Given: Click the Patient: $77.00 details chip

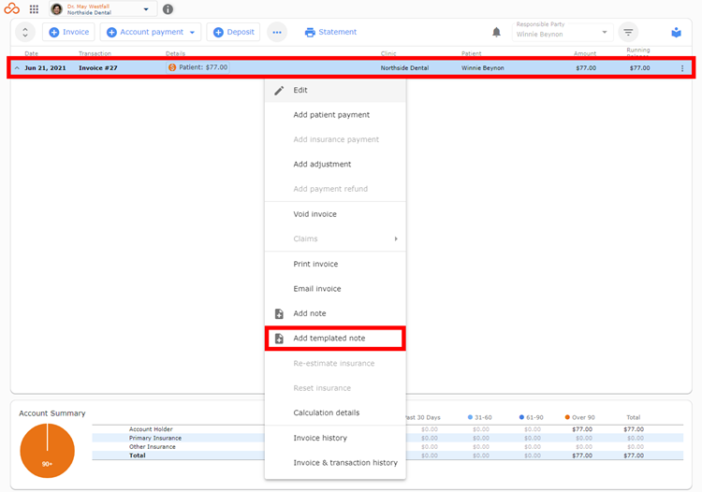Looking at the screenshot, I should [197, 67].
